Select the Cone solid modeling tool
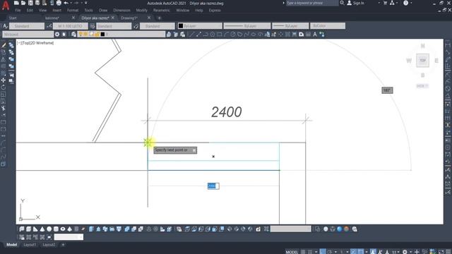 click(42, 229)
